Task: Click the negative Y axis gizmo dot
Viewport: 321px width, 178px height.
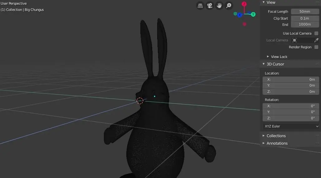Action: point(235,14)
